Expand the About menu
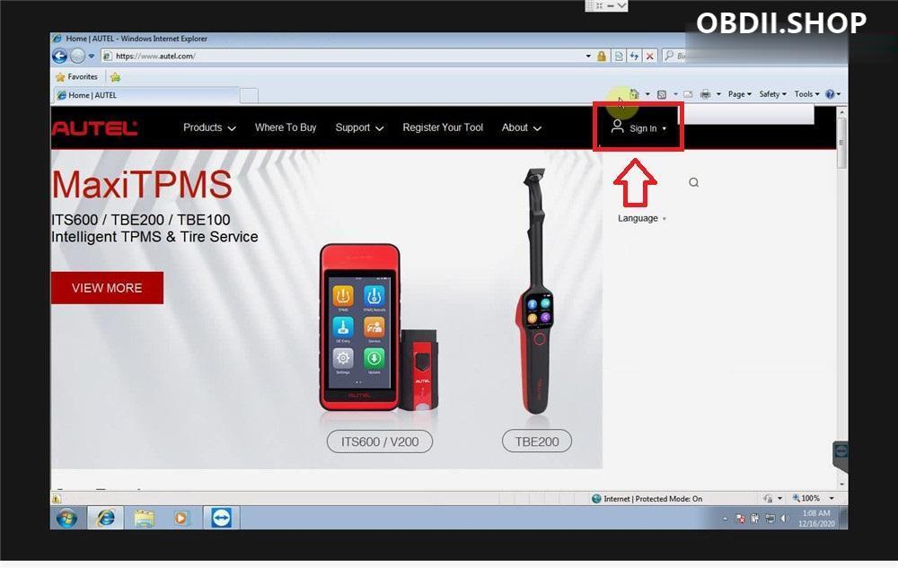Screen dimensions: 898x568 click(x=521, y=127)
